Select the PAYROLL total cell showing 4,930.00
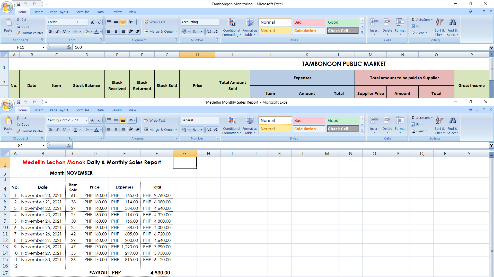The height and width of the screenshot is (277, 494). point(156,273)
